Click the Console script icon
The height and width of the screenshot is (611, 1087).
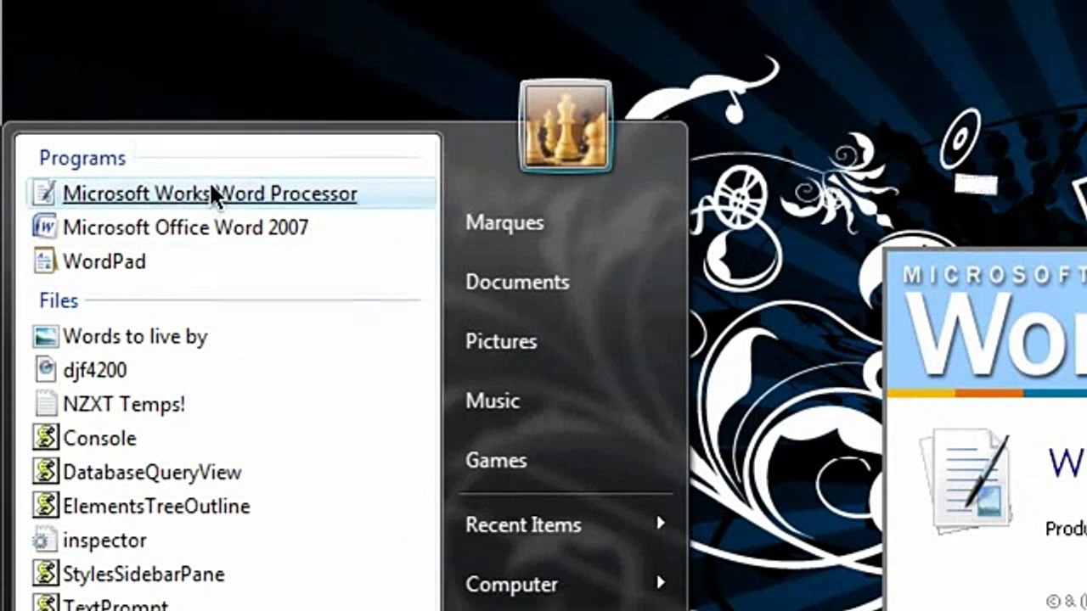pyautogui.click(x=45, y=438)
